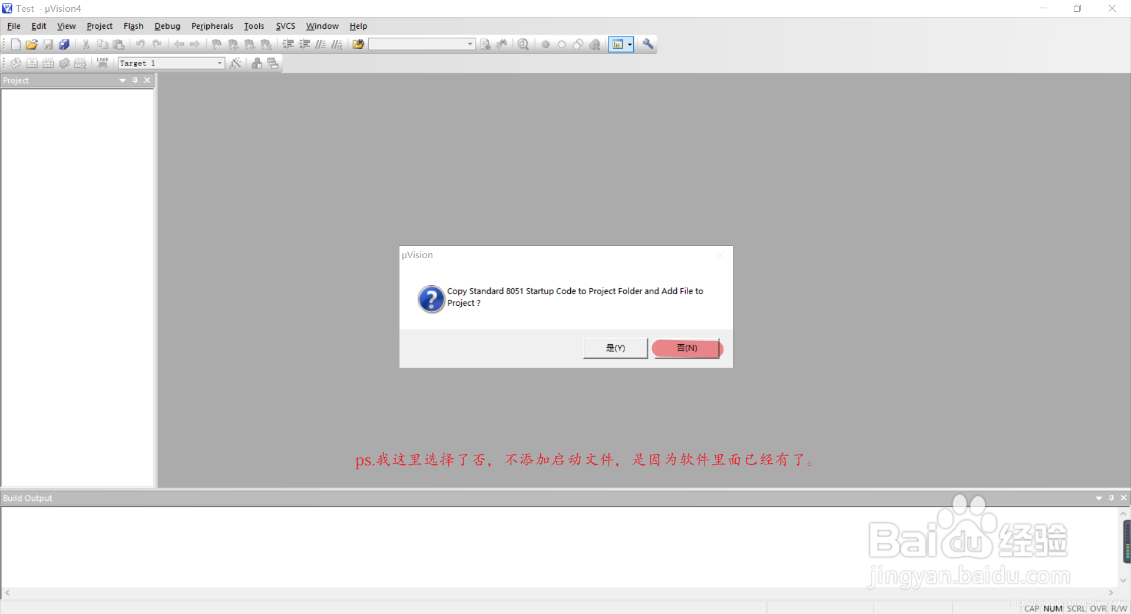
Task: Insert breakpoint filled circle icon
Action: point(545,44)
